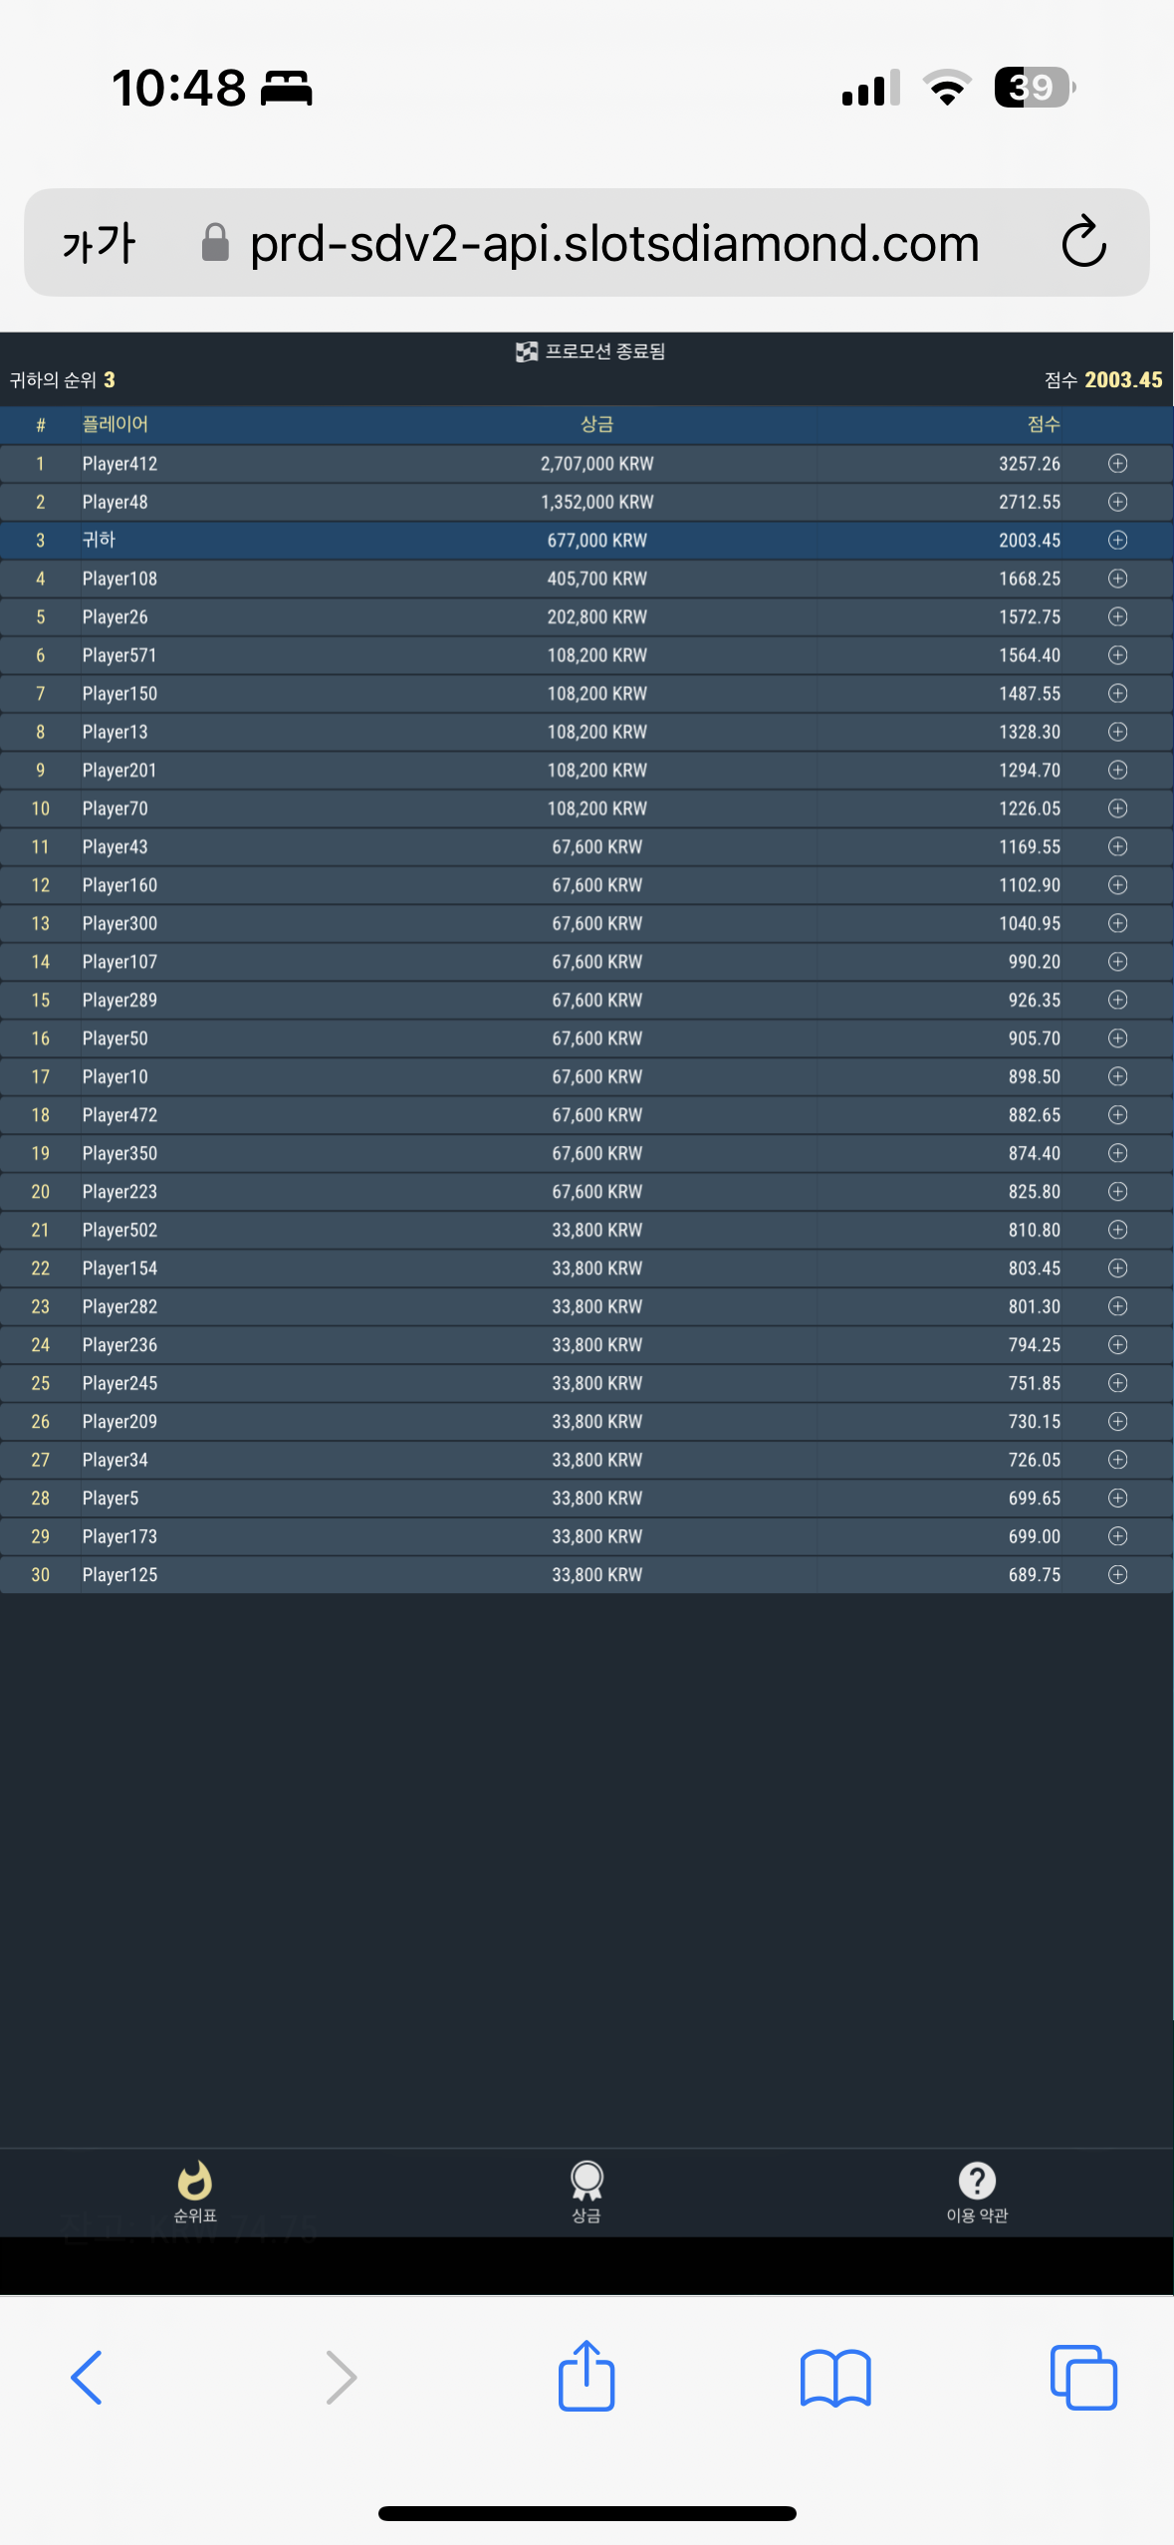This screenshot has width=1174, height=2545.
Task: Go back with Safari back arrow
Action: point(88,2378)
